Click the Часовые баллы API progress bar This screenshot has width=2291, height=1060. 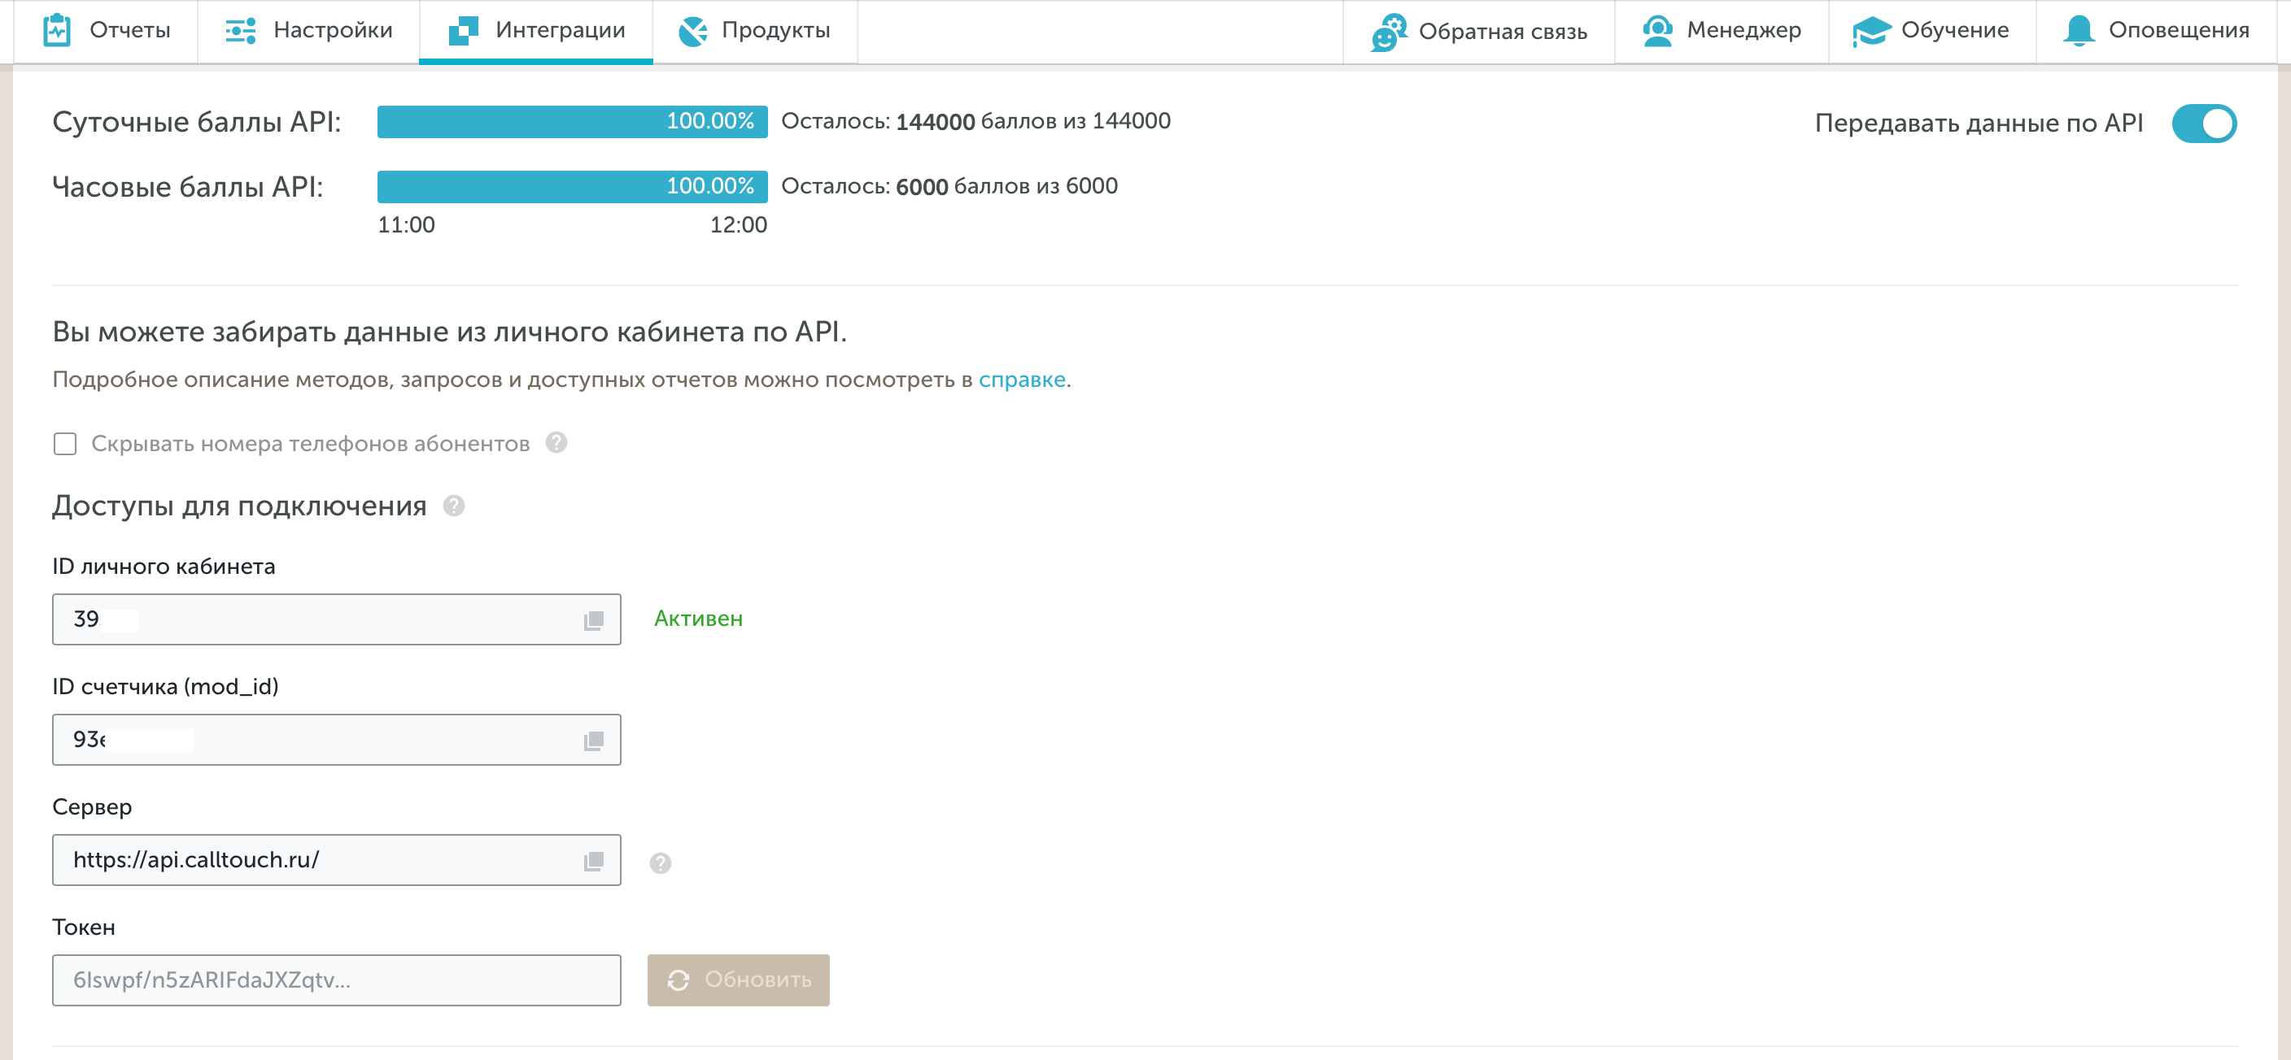(572, 187)
